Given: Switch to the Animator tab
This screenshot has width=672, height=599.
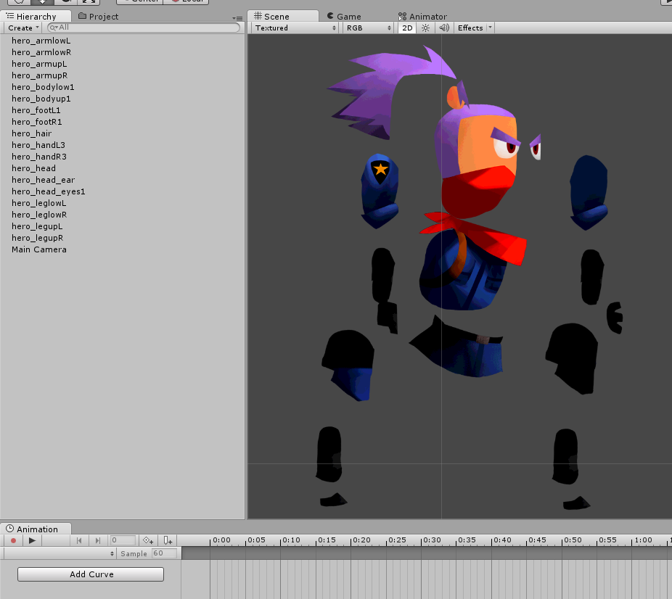Looking at the screenshot, I should coord(422,16).
